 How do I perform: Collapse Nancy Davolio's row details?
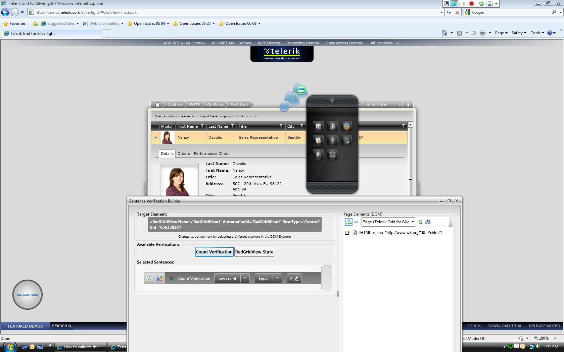pos(155,137)
